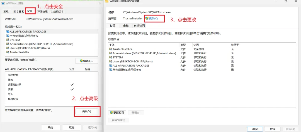Click the 主体 column header
The width and height of the screenshot is (301, 132).
[x=144, y=45]
